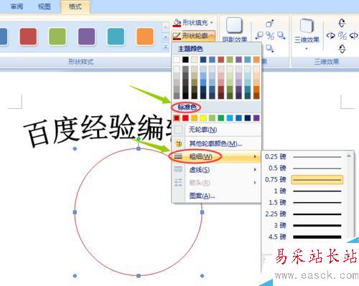Viewport: 359px width, 286px height.
Task: Select 3 磅 line weight
Action: click(304, 225)
